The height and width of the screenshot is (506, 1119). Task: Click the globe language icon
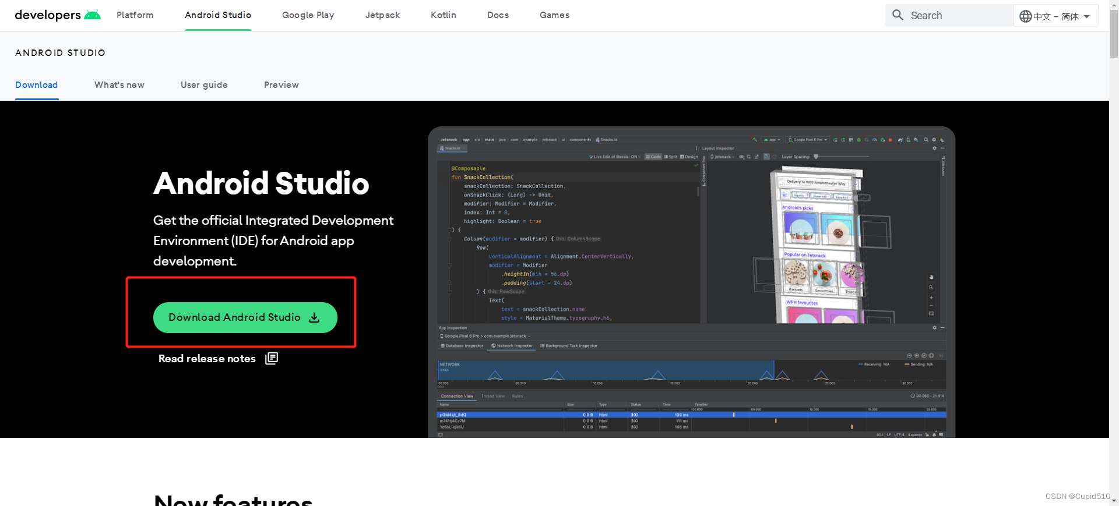click(x=1026, y=16)
